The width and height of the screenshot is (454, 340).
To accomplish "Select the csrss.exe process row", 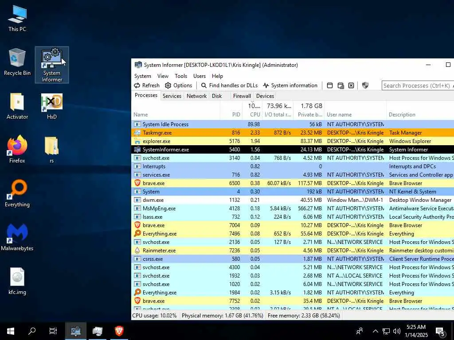I will coord(293,259).
